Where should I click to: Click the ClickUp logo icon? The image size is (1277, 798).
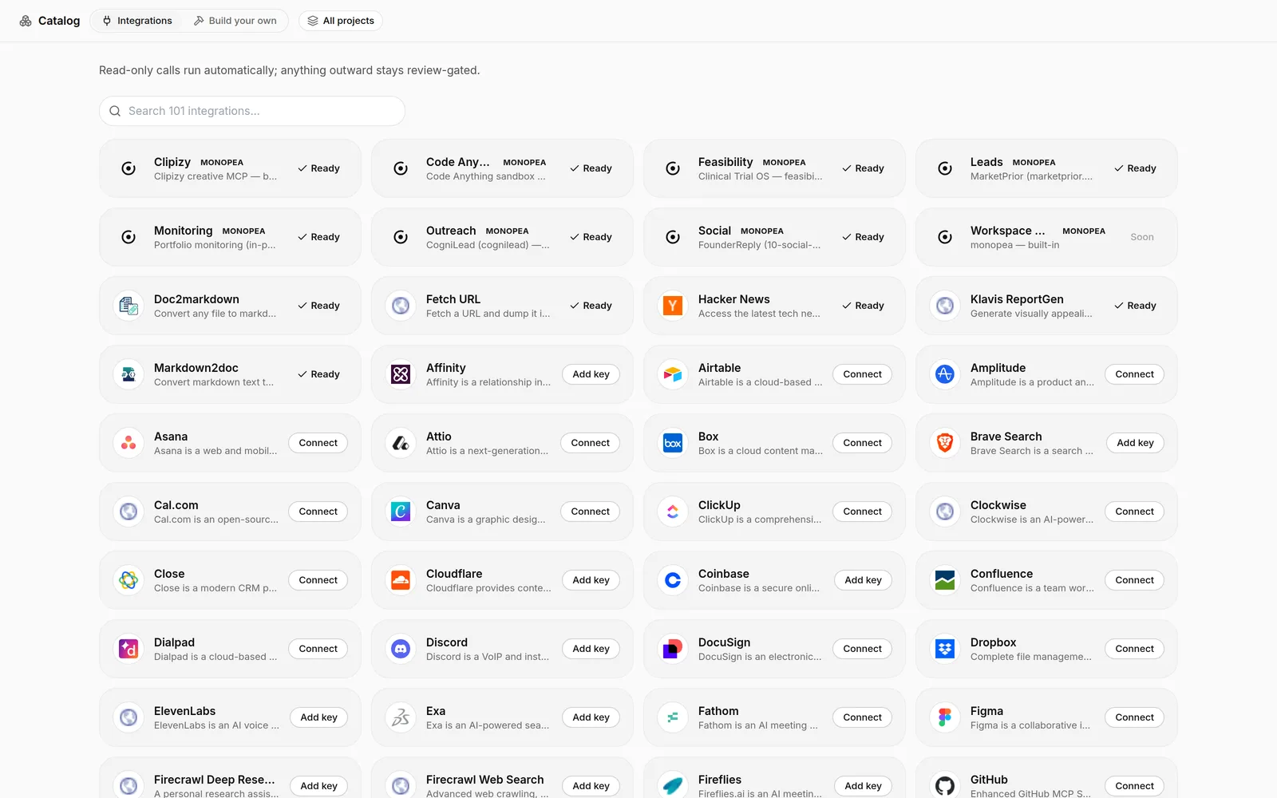673,512
